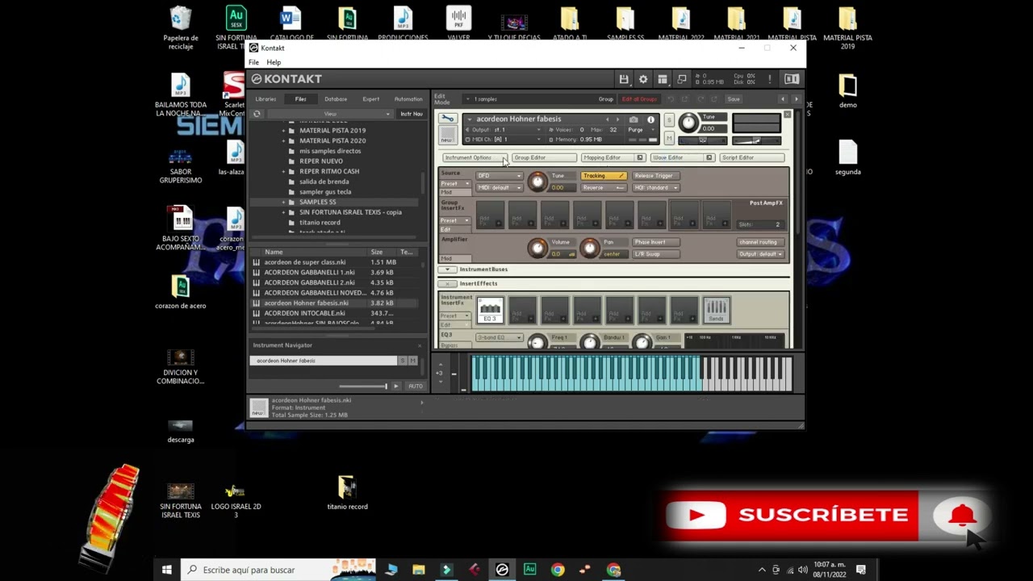
Task: Open the Source Preset dropdown
Action: pos(455,184)
